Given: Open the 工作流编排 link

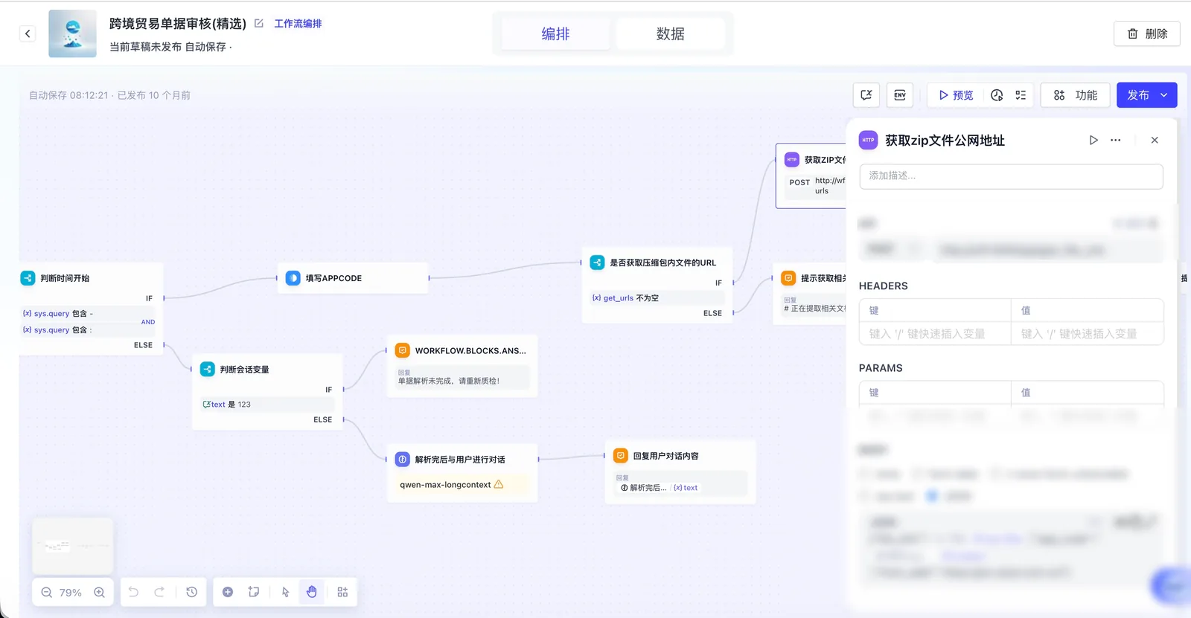Looking at the screenshot, I should (x=298, y=24).
